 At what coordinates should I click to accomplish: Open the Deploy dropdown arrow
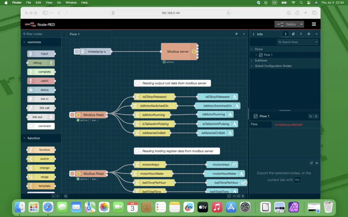coord(301,24)
